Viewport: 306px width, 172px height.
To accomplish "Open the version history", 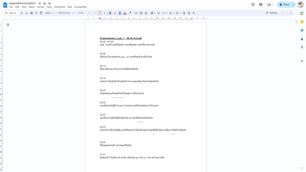I will pos(253,4).
